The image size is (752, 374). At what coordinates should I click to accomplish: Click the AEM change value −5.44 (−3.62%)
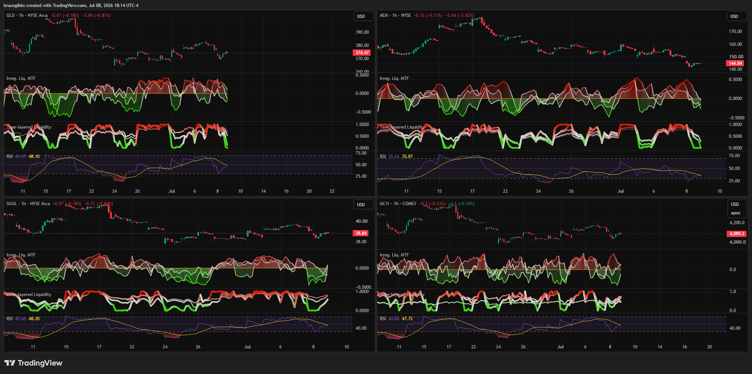[459, 15]
